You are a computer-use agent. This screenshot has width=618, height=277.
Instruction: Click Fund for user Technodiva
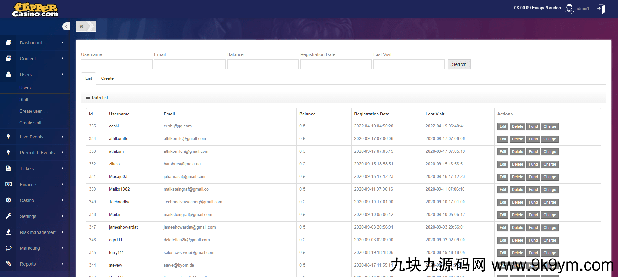pos(533,202)
